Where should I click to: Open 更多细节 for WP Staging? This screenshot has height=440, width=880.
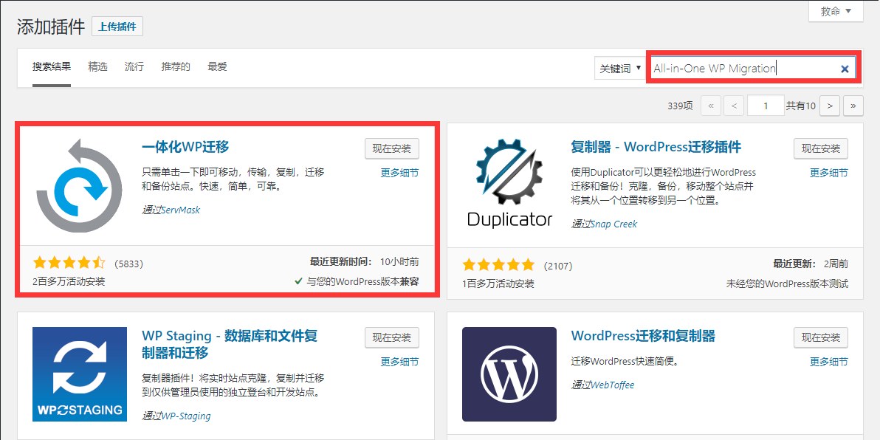399,362
